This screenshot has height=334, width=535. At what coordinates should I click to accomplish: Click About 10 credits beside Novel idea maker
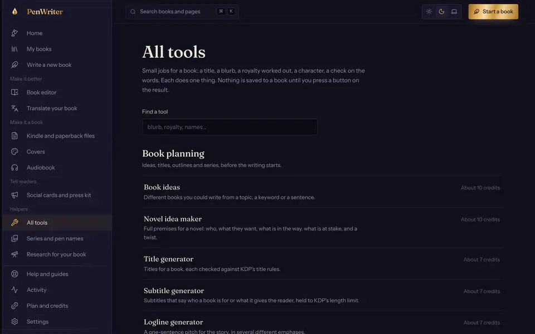click(480, 219)
